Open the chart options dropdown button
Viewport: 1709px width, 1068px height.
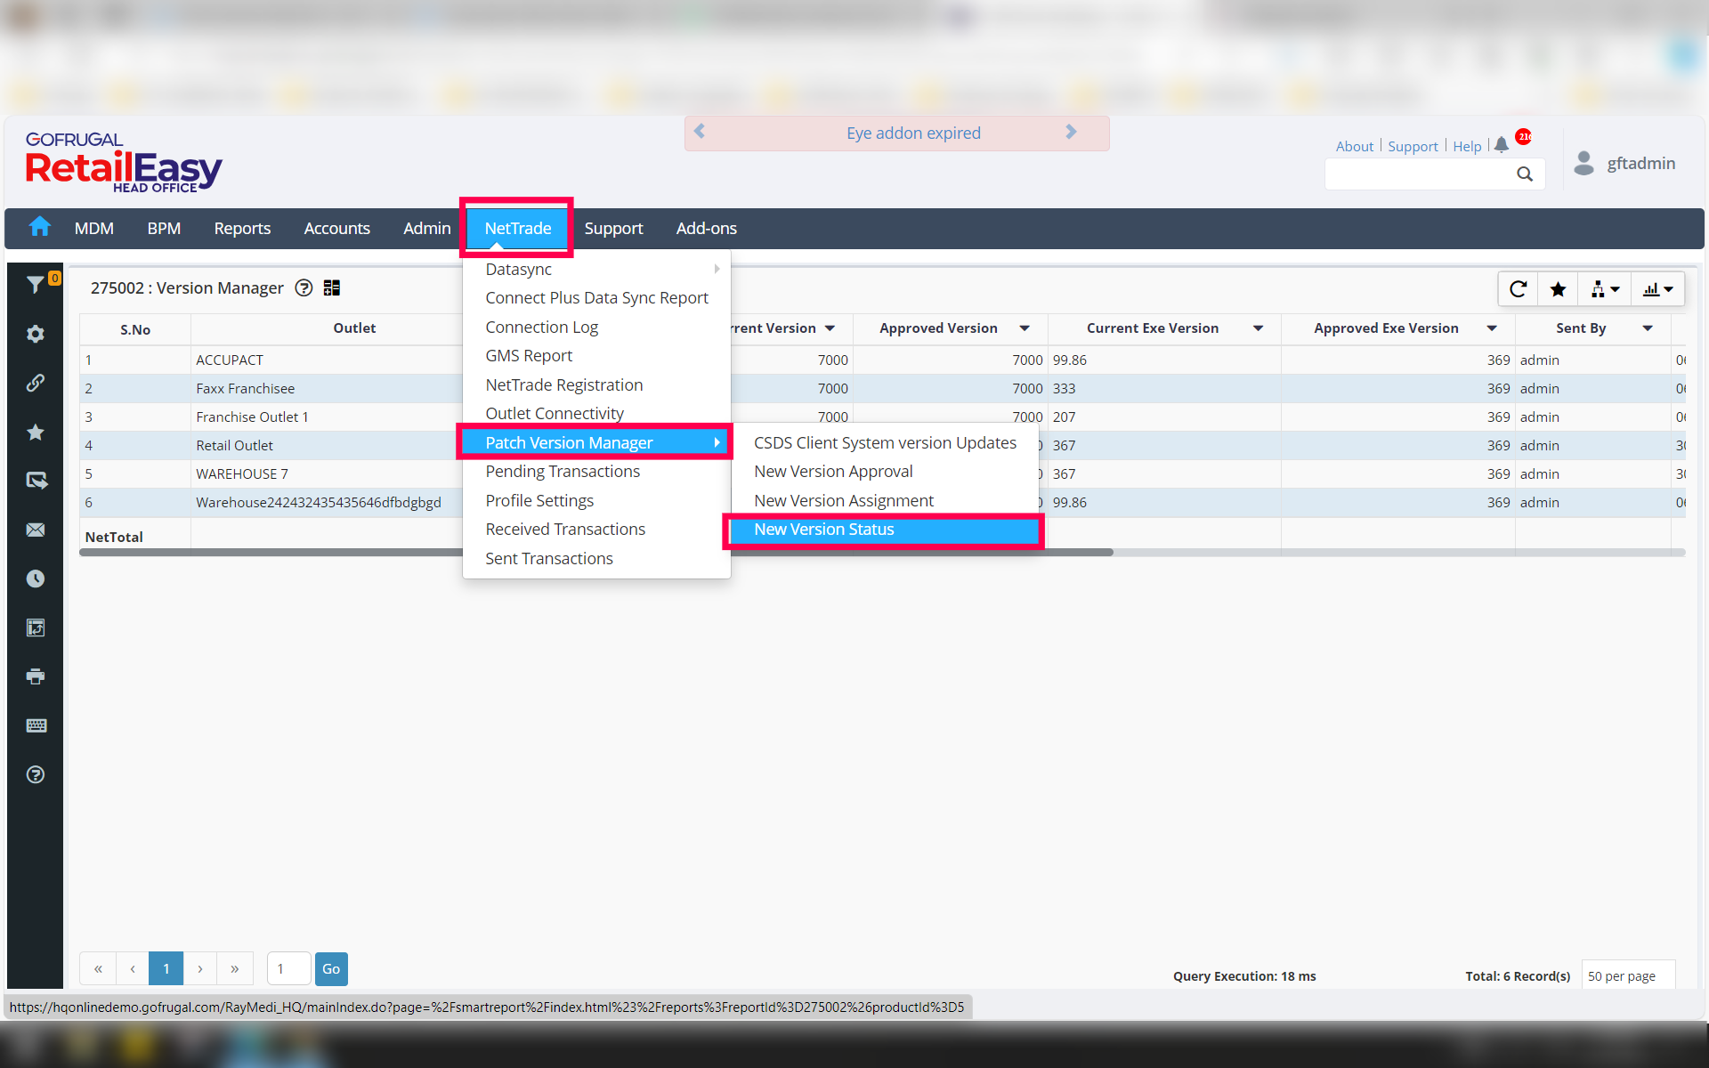click(x=1657, y=289)
